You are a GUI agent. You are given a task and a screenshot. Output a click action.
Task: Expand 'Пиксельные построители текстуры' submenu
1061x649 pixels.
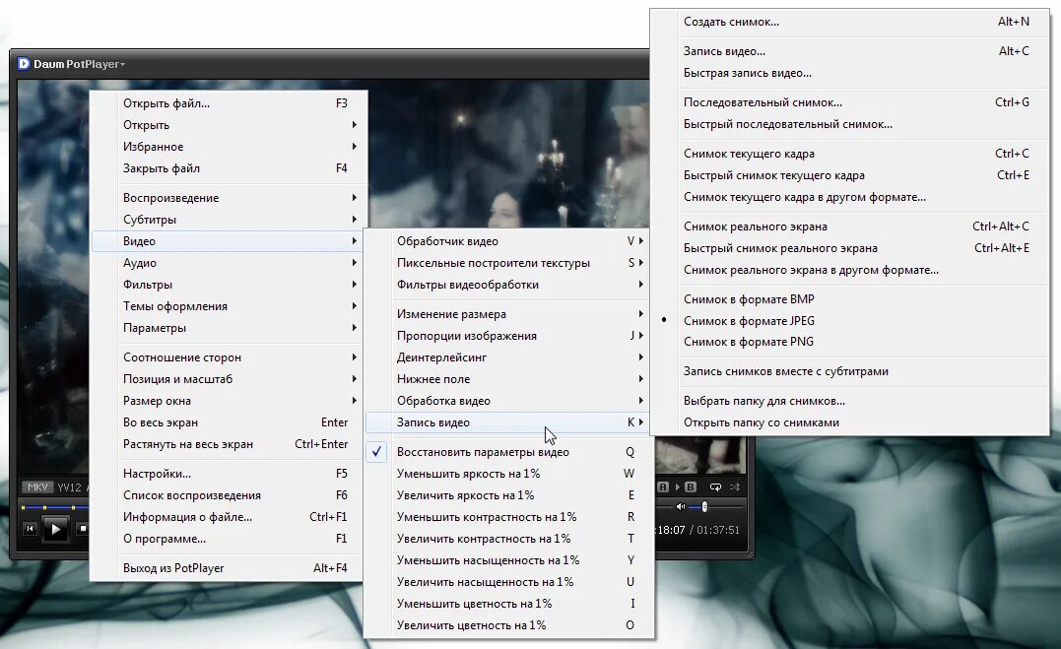tap(506, 263)
